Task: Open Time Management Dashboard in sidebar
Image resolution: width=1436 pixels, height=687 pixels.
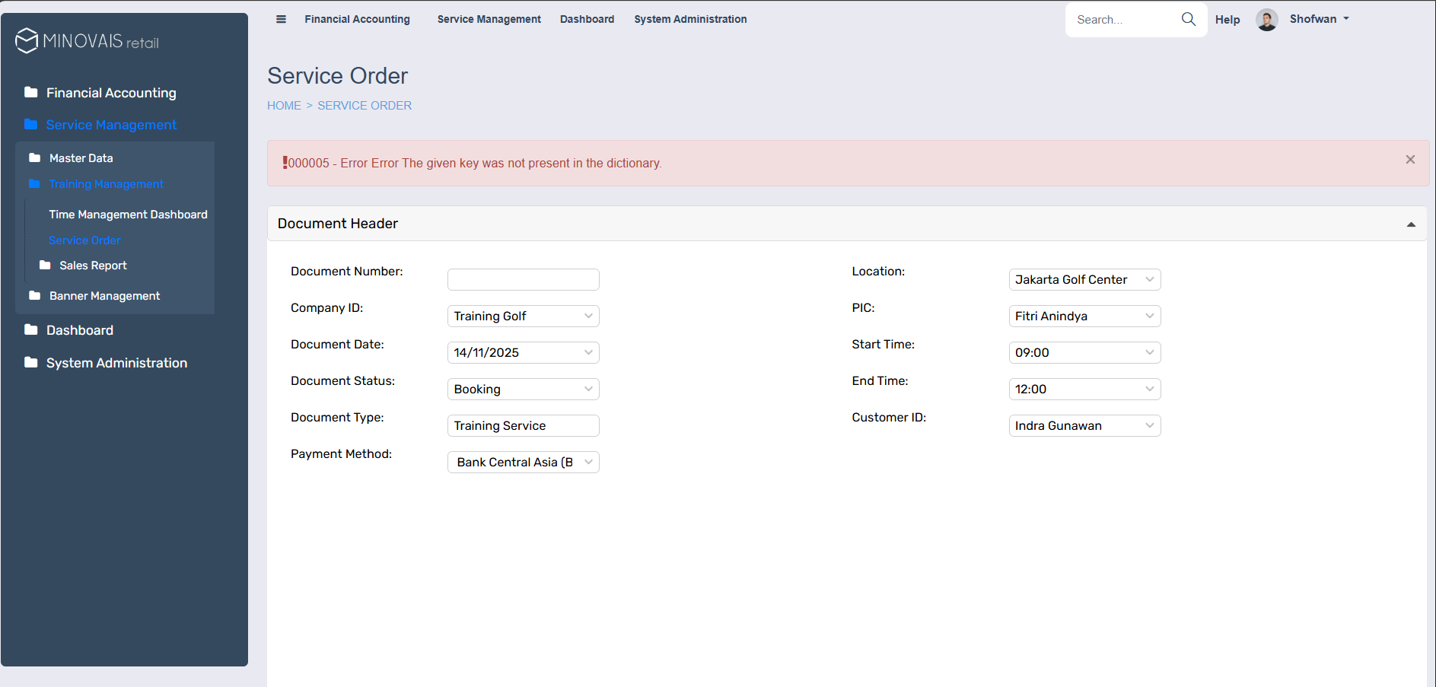Action: pos(128,215)
